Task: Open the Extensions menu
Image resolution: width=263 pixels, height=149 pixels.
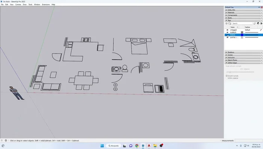Action: pyautogui.click(x=46, y=5)
